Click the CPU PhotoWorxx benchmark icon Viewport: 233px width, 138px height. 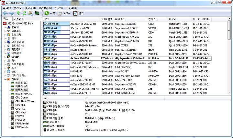coord(13,101)
